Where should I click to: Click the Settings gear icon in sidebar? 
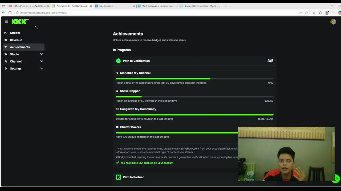pyautogui.click(x=6, y=69)
